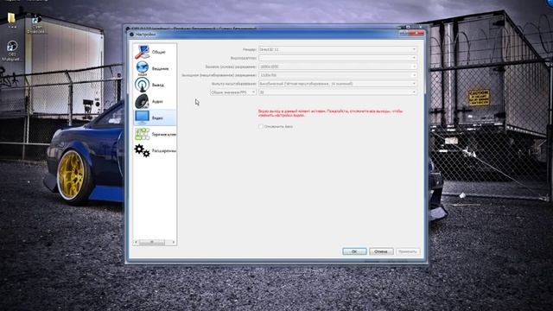Confirm settings with the OK button
This screenshot has height=311, width=553.
pyautogui.click(x=354, y=251)
